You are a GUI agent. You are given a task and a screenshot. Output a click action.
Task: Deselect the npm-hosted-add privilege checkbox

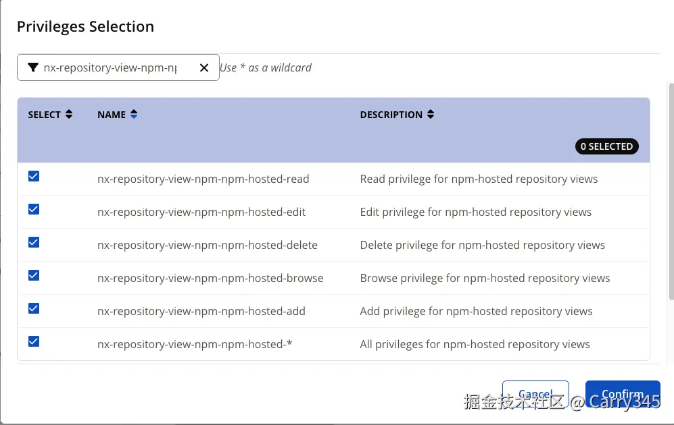coord(34,308)
